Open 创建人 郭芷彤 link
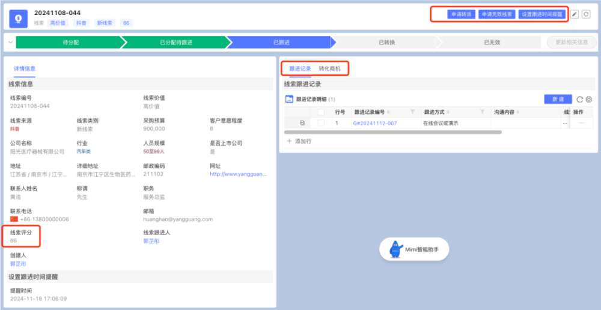The height and width of the screenshot is (310, 601). coord(18,264)
